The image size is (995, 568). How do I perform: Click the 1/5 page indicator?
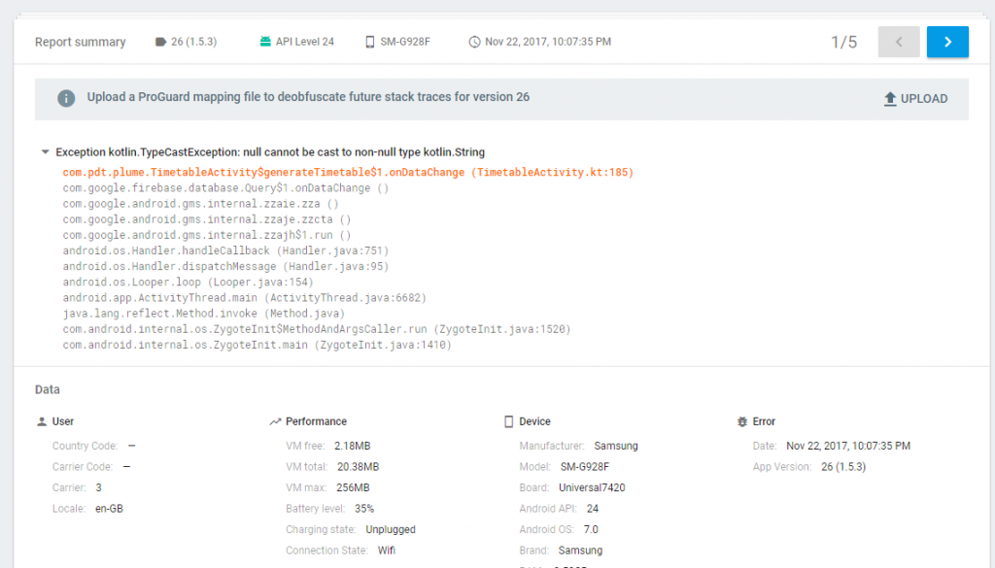[843, 41]
